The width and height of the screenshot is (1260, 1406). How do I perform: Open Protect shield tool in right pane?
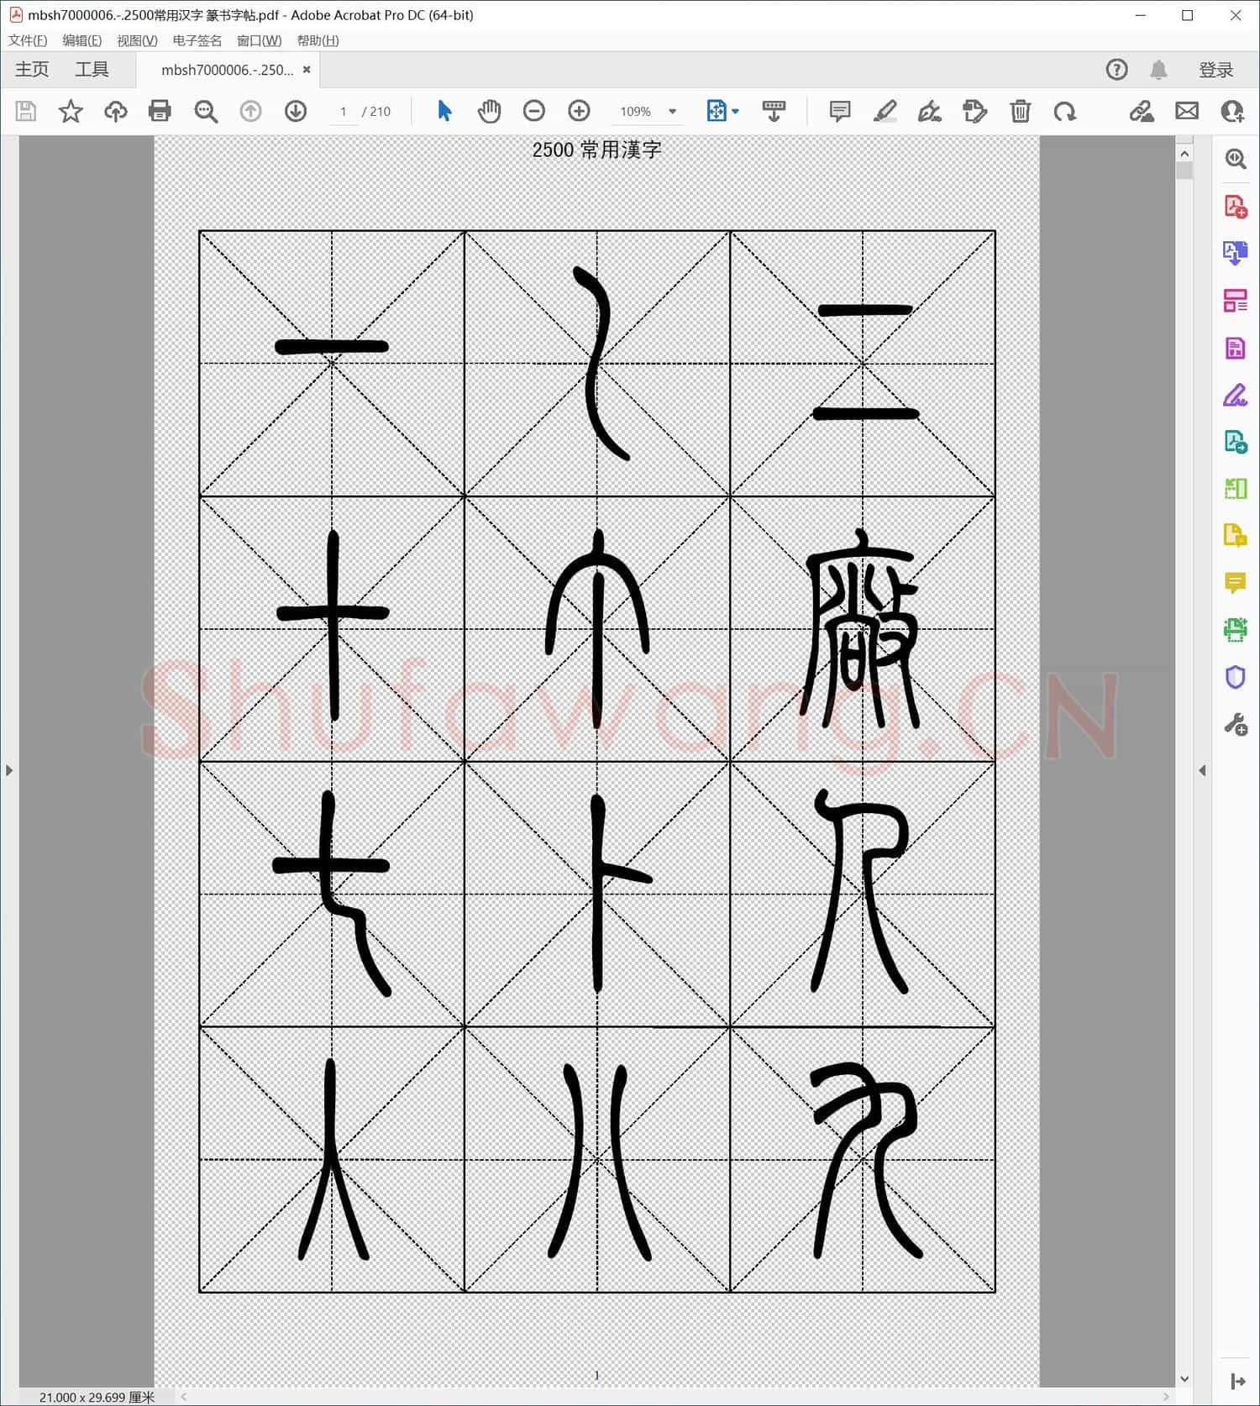[1235, 677]
